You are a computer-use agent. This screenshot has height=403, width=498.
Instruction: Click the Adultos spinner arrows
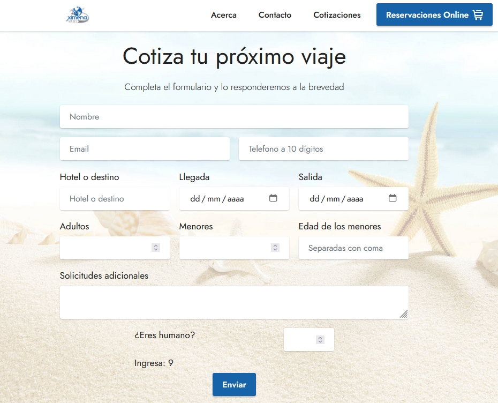156,248
